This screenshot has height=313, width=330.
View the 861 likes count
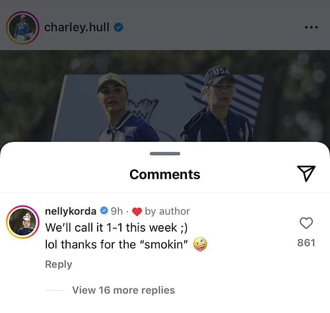pyautogui.click(x=306, y=243)
